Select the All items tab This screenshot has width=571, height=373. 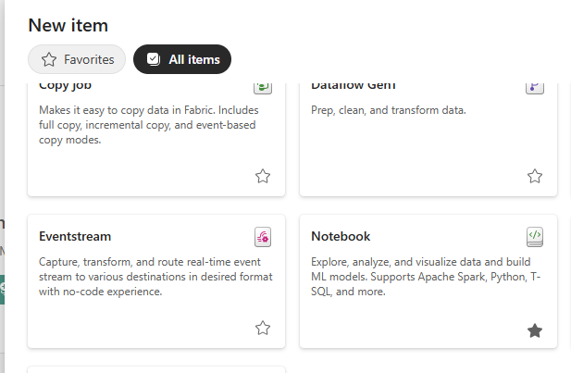point(182,59)
